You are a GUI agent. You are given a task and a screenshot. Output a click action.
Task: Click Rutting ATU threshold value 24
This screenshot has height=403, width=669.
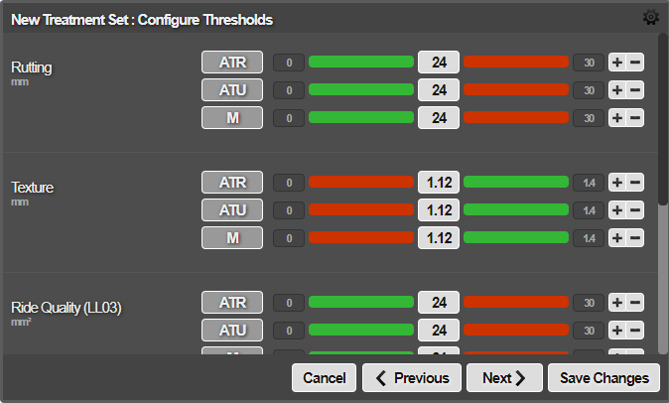click(439, 90)
